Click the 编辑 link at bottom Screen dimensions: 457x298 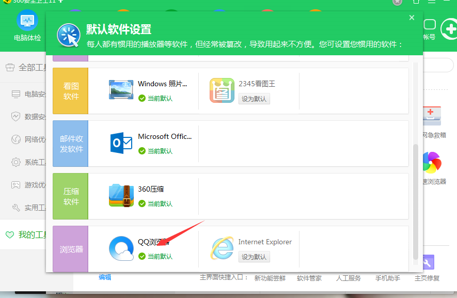coord(105,277)
